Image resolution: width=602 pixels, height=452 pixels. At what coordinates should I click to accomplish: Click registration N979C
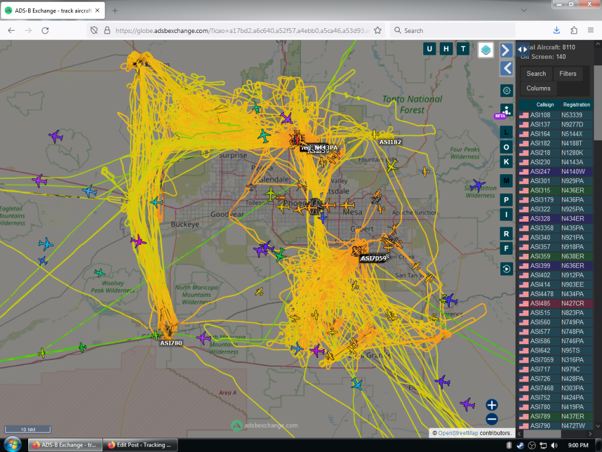pos(570,370)
